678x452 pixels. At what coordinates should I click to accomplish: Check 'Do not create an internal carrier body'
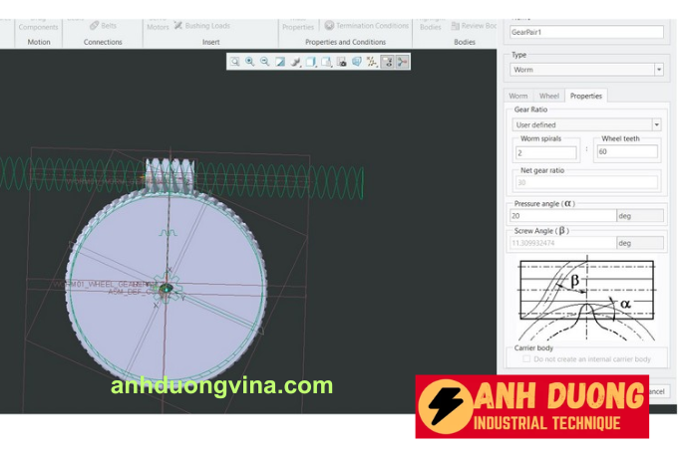526,359
